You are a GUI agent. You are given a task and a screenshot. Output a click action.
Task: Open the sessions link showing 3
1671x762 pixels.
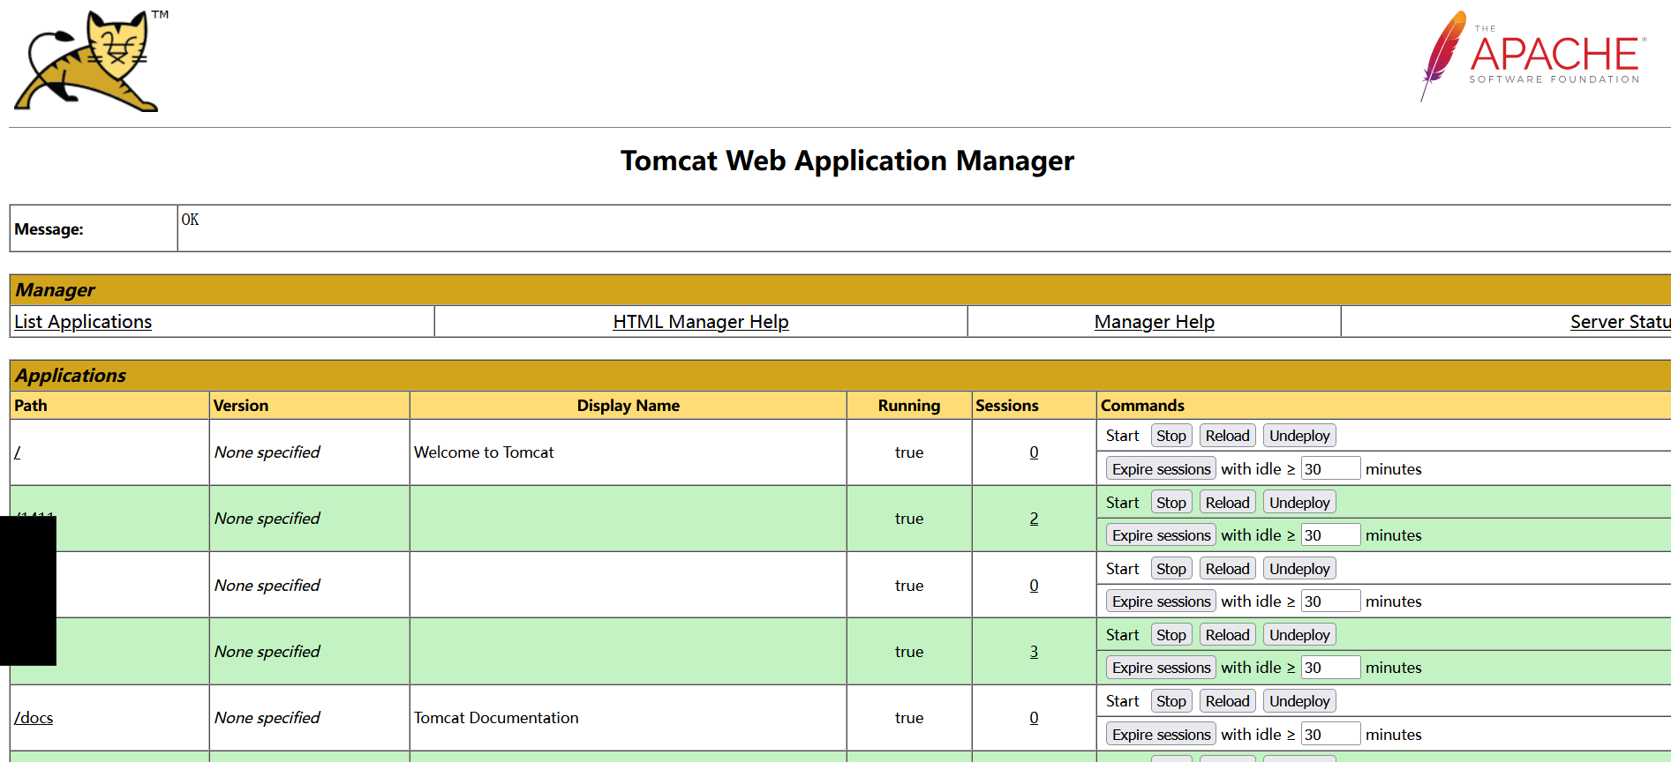pyautogui.click(x=1034, y=652)
